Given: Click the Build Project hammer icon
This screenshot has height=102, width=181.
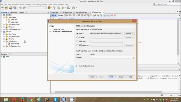Looking at the screenshot, I should [x=54, y=8].
